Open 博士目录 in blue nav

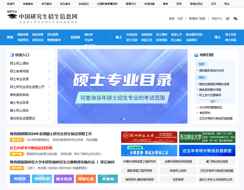[231, 34]
